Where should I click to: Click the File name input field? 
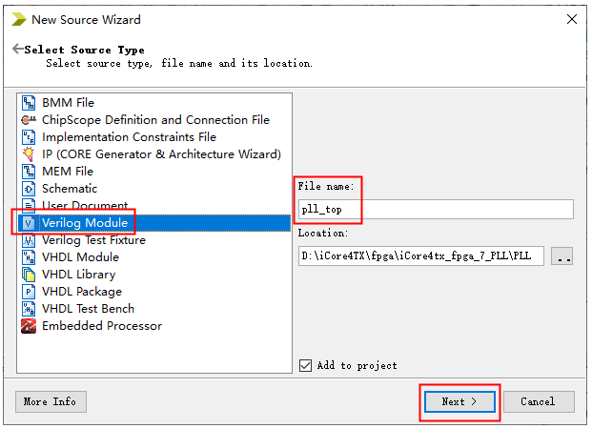pos(435,209)
